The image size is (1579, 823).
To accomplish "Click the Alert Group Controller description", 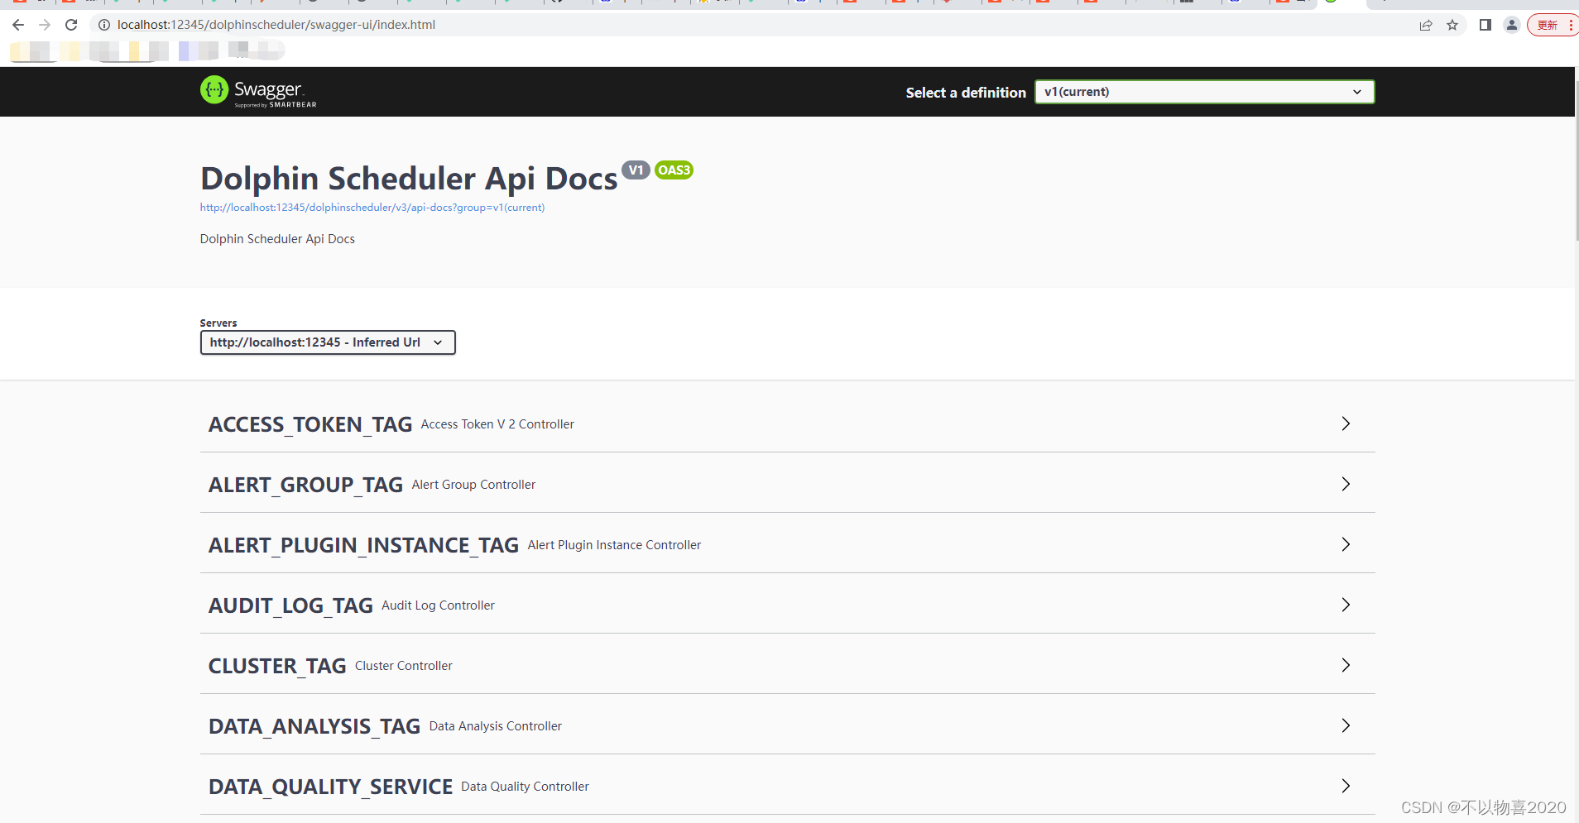I will (473, 485).
